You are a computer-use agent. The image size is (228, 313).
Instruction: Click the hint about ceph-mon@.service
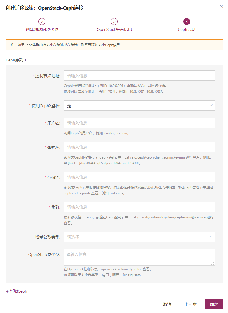(x=139, y=220)
